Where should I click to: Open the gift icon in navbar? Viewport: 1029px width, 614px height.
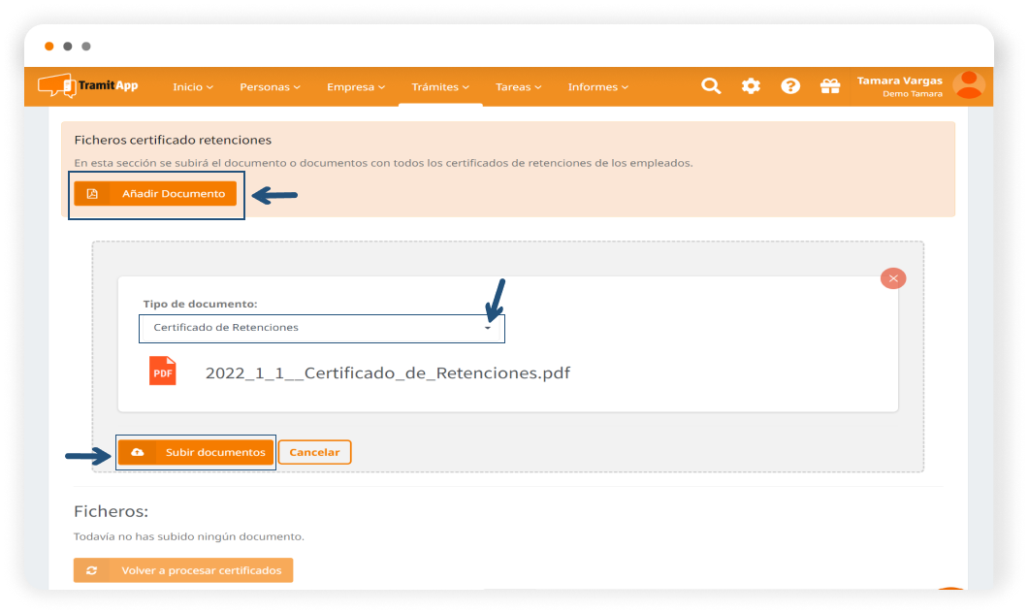tap(829, 86)
